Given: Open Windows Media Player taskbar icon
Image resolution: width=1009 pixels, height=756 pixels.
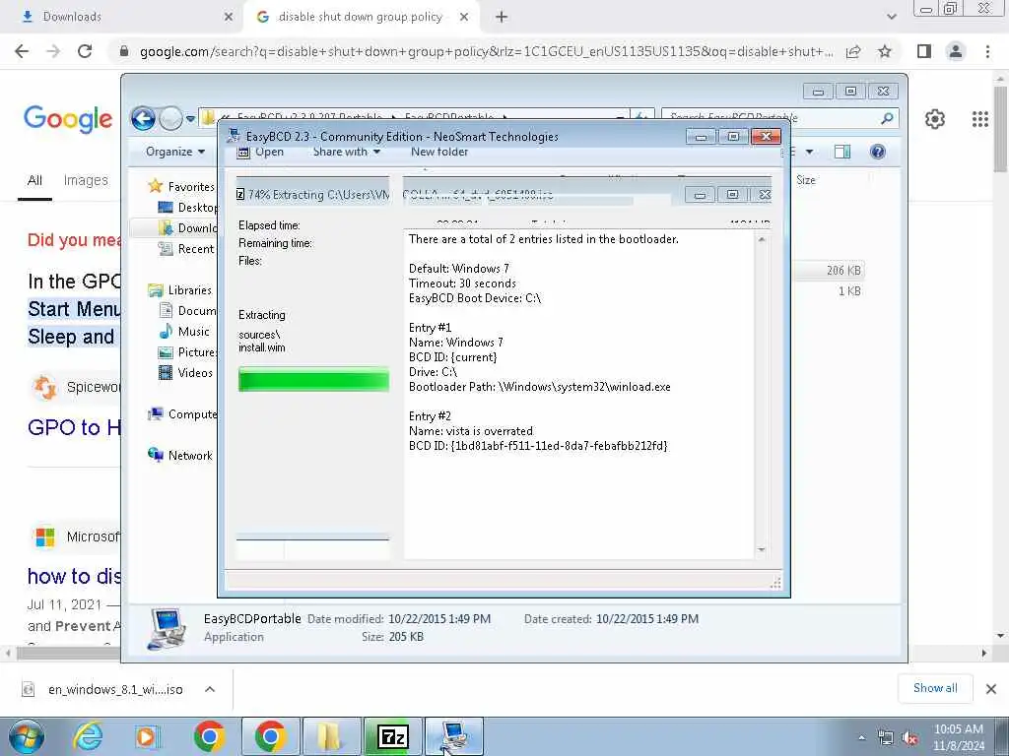Looking at the screenshot, I should click(148, 736).
